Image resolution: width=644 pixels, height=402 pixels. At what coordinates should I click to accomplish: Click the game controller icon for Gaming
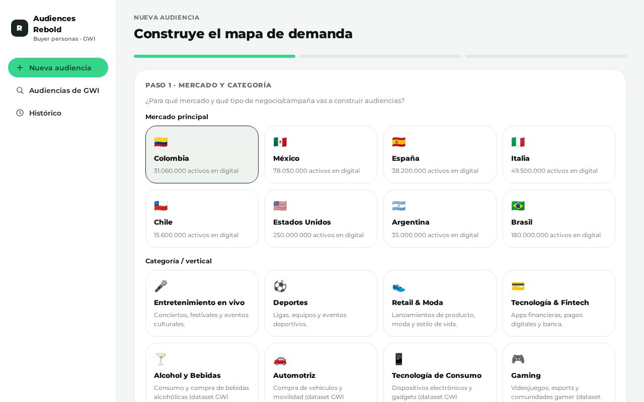tap(518, 359)
